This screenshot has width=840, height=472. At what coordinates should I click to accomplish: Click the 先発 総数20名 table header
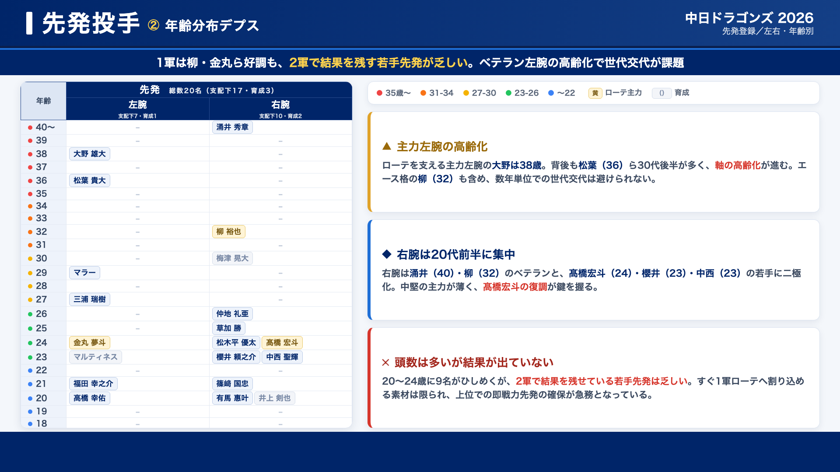tap(209, 90)
